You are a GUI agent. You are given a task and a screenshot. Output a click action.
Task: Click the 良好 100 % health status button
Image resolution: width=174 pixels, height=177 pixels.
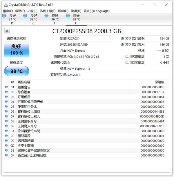tap(17, 49)
